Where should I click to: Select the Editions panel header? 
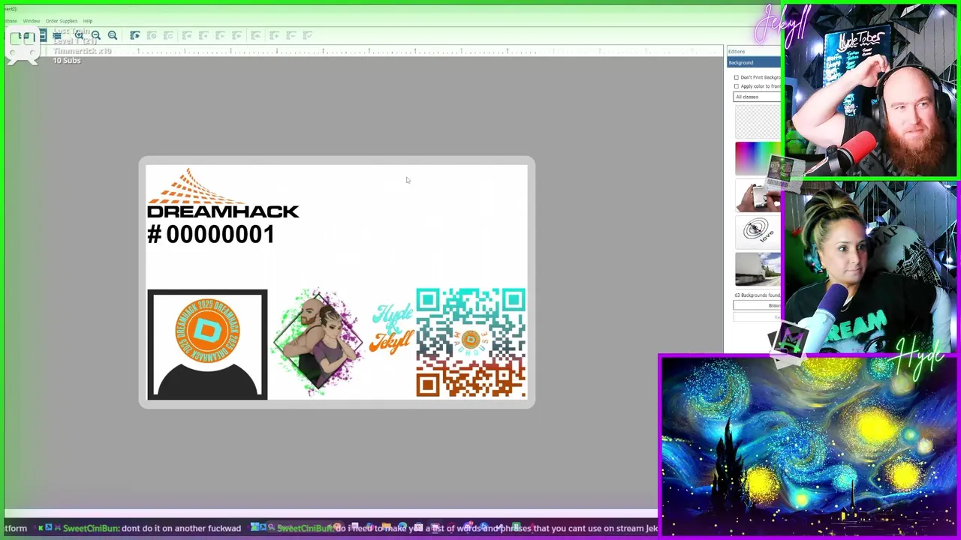[754, 52]
